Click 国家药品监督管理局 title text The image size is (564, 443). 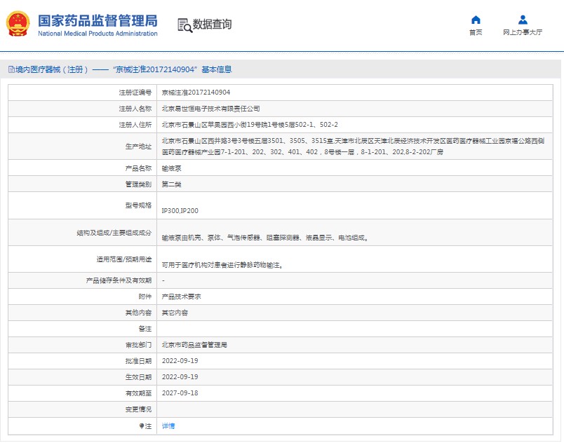pos(98,21)
